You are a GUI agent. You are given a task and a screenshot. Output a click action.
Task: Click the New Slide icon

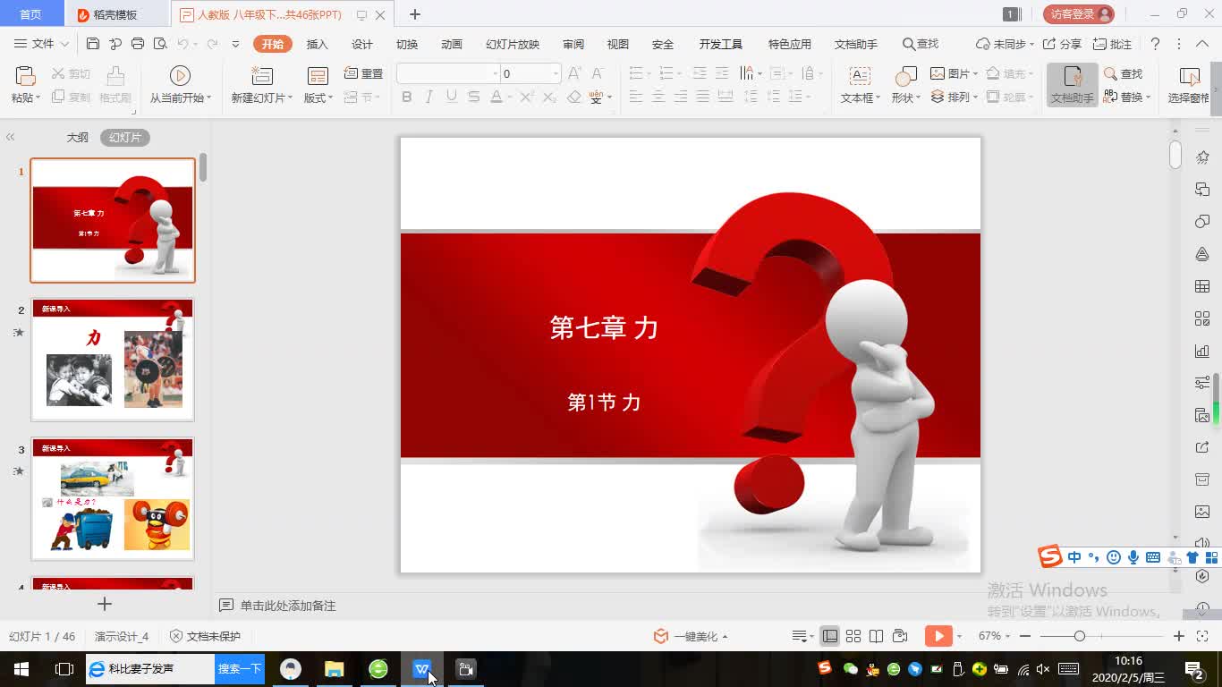[261, 76]
